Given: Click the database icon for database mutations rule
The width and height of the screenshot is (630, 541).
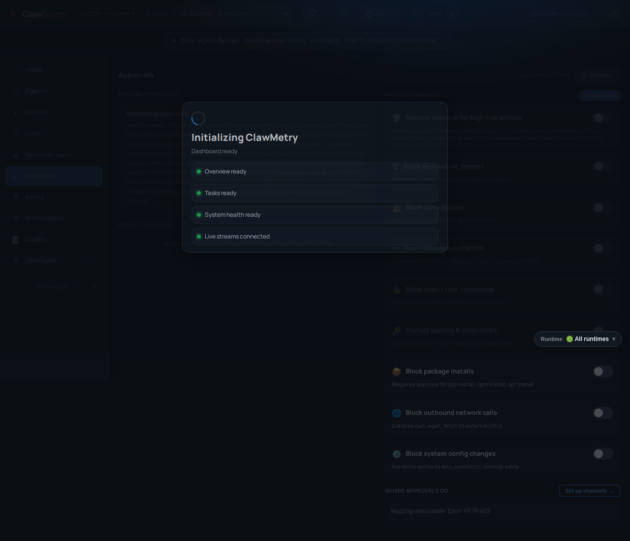Looking at the screenshot, I should pyautogui.click(x=396, y=248).
